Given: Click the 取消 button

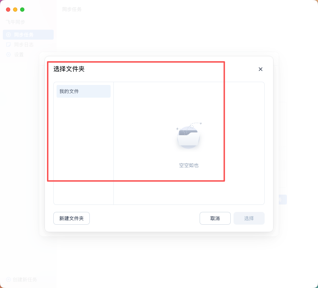Looking at the screenshot, I should (x=215, y=218).
